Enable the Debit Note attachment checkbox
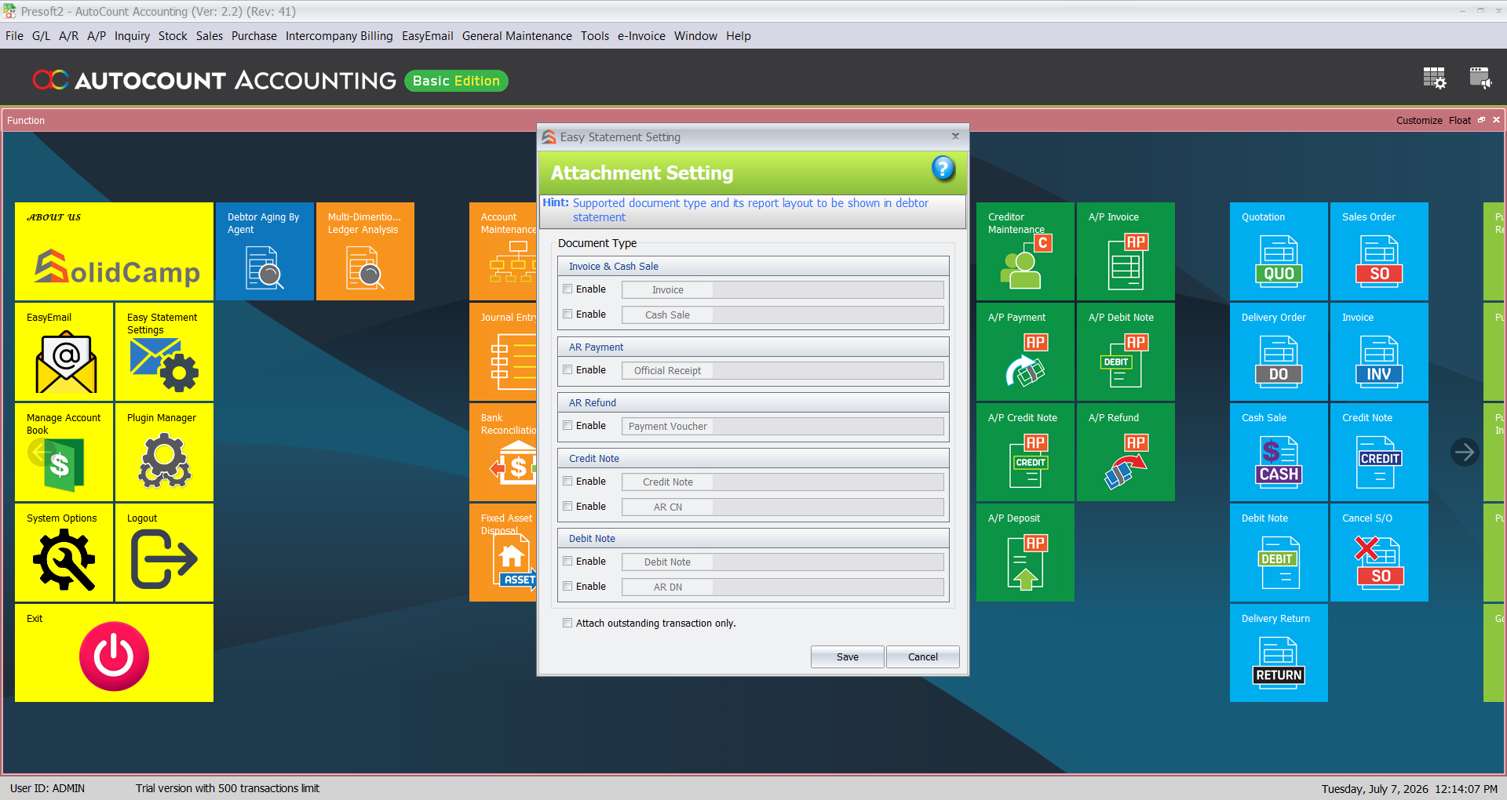Image resolution: width=1507 pixels, height=800 pixels. coord(567,562)
